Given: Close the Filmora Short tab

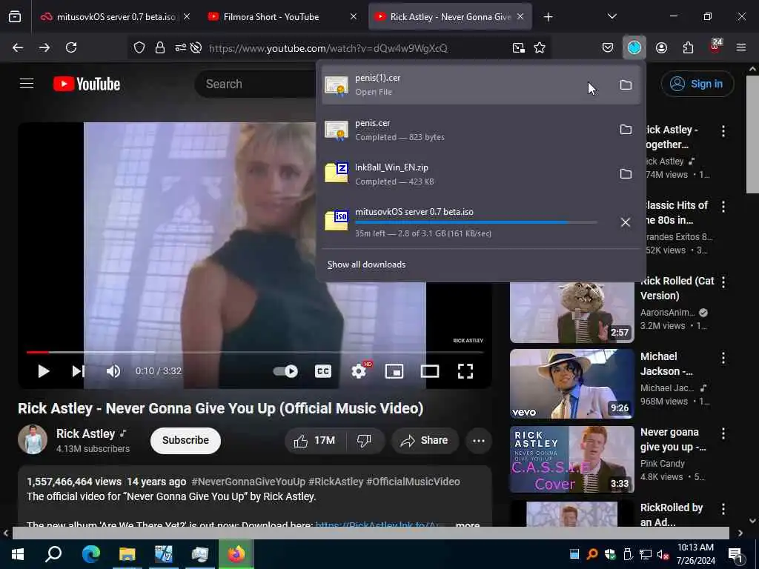Looking at the screenshot, I should tap(354, 16).
